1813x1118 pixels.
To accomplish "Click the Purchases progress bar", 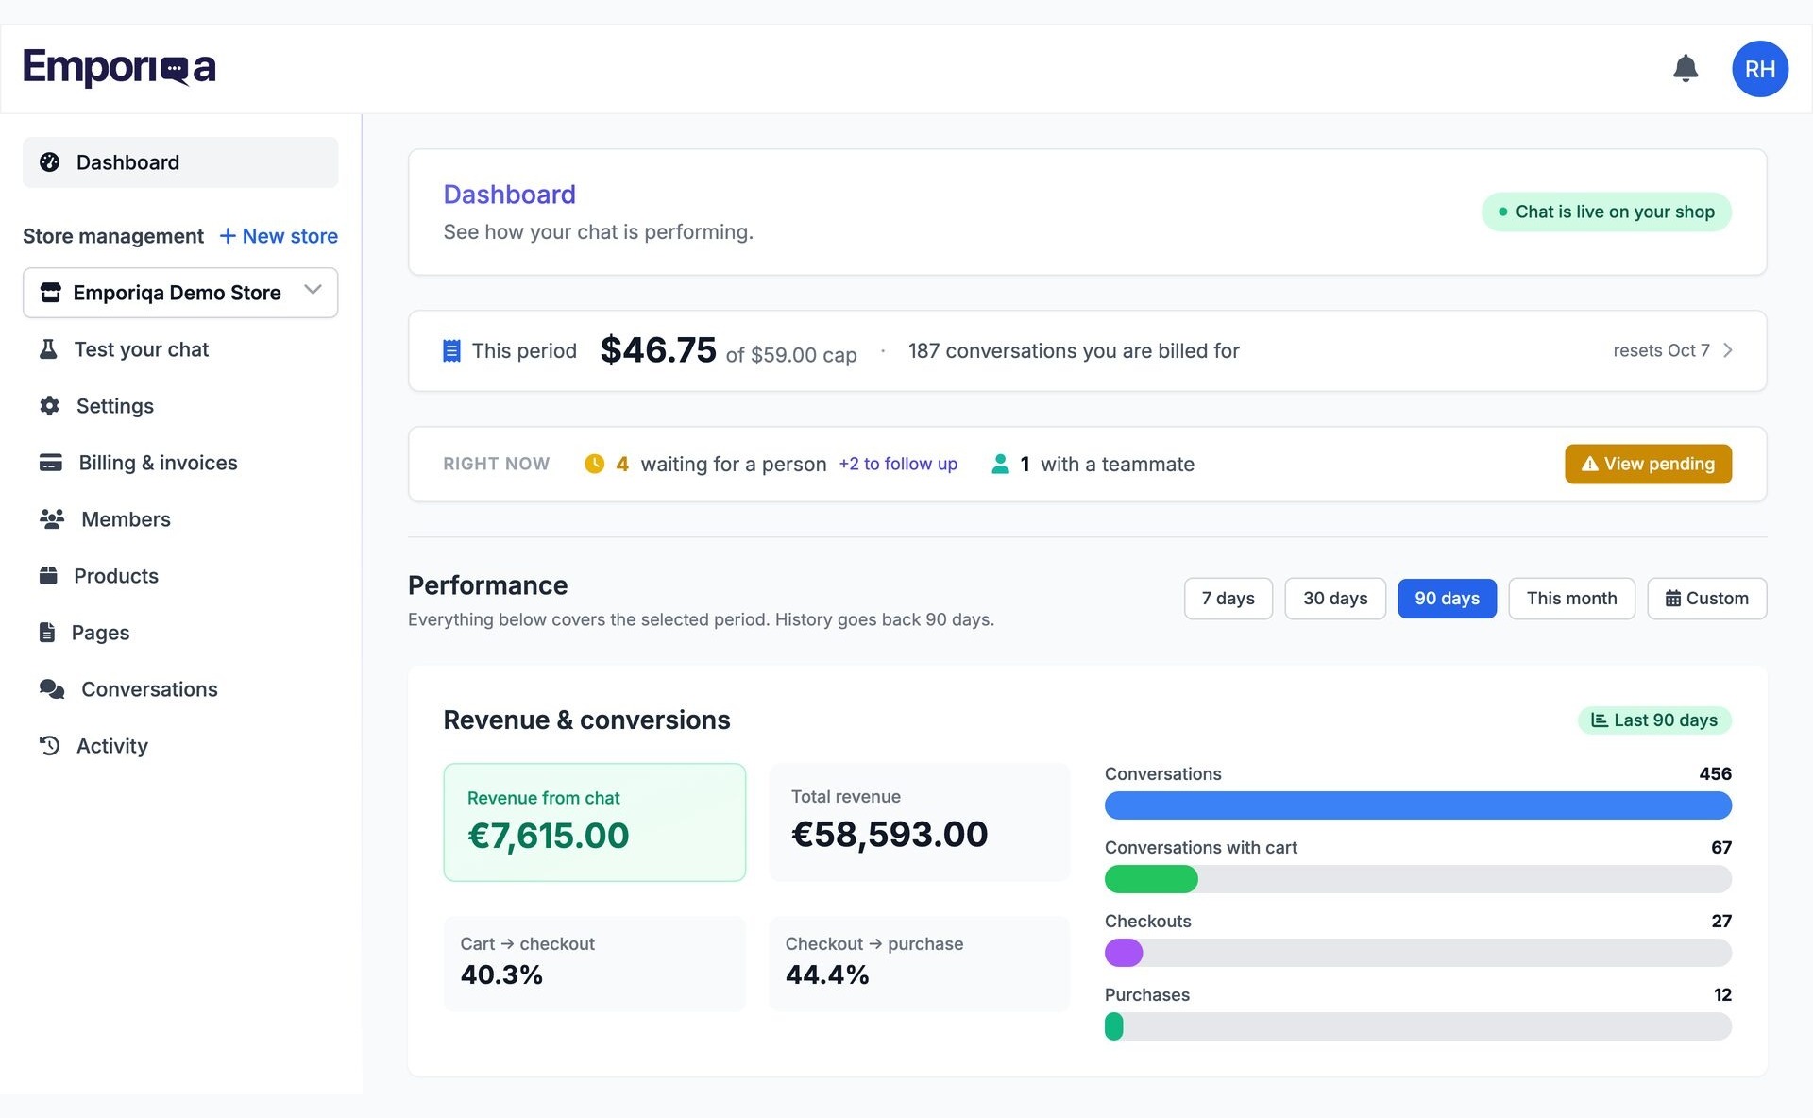I will (x=1417, y=1026).
